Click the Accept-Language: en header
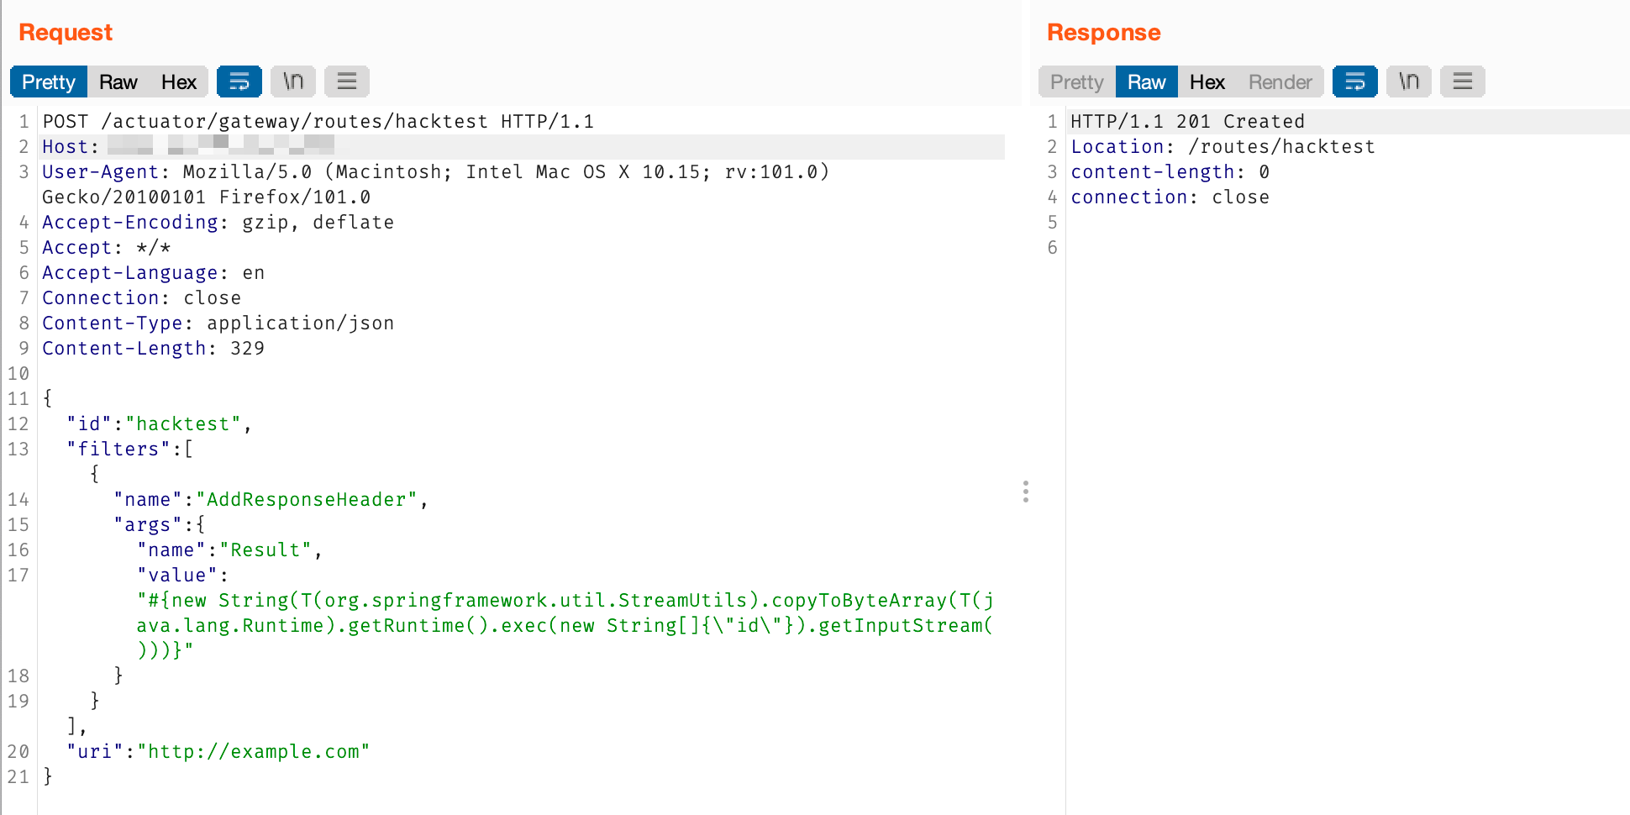The image size is (1630, 815). tap(154, 272)
